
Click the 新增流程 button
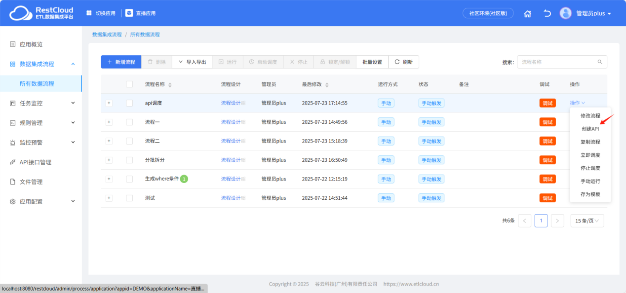click(x=120, y=62)
